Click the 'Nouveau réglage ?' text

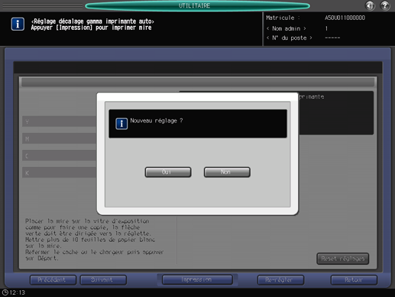[x=157, y=121]
